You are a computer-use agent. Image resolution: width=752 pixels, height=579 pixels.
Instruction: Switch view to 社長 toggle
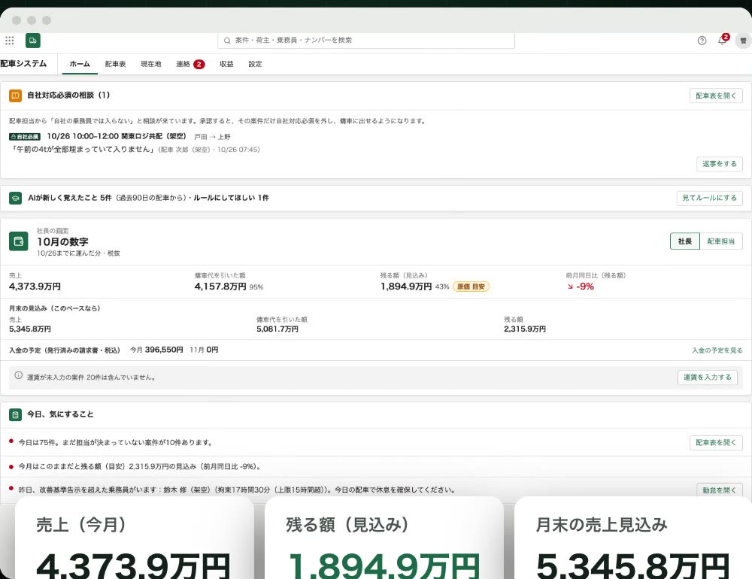pyautogui.click(x=685, y=241)
